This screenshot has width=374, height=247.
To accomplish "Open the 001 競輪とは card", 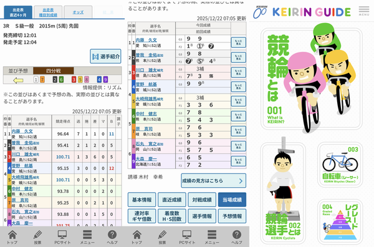I will (312, 79).
